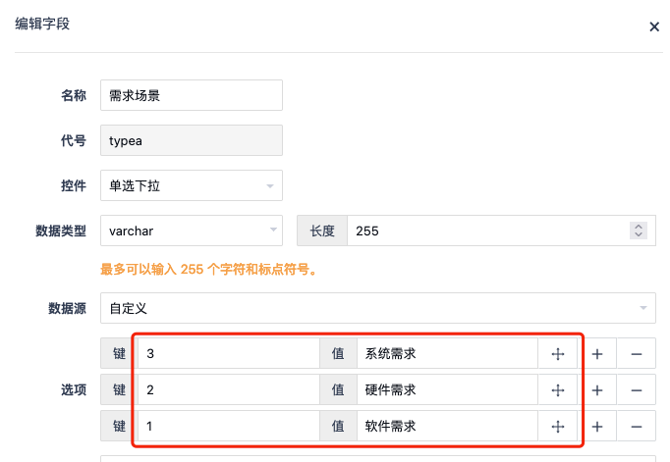The width and height of the screenshot is (670, 462).
Task: Decrease the 长度 value with stepper down arrow
Action: point(639,234)
